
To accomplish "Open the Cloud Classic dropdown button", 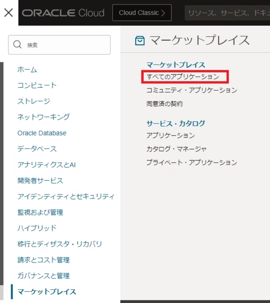I will (142, 13).
